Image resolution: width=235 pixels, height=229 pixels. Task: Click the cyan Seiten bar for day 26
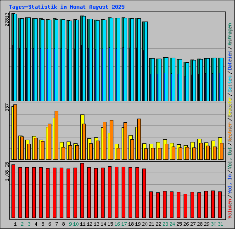coord(187,82)
